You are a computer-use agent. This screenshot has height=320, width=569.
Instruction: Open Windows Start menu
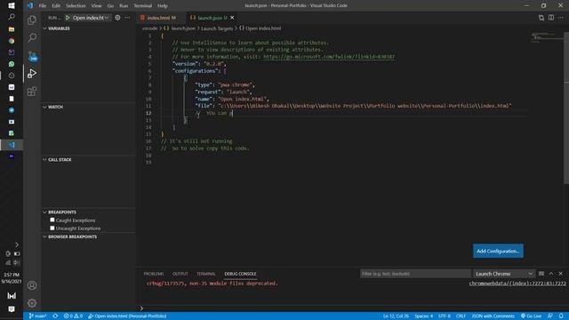[12, 5]
